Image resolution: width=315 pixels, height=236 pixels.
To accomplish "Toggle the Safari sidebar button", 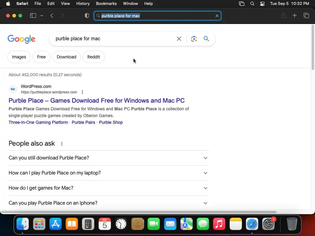I will 33,16.
